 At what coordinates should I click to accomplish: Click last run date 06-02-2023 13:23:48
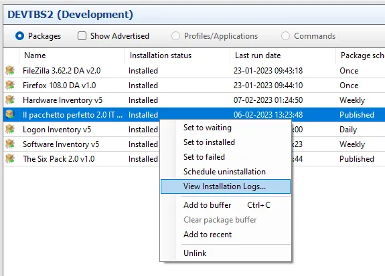pos(268,115)
